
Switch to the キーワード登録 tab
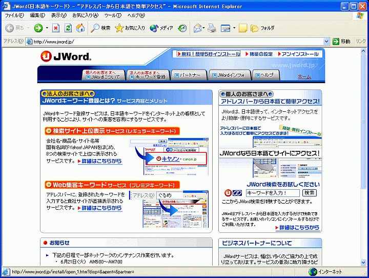(x=148, y=75)
